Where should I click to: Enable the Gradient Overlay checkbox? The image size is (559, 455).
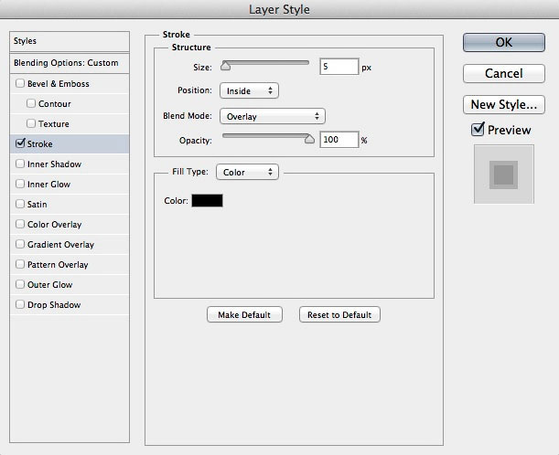pos(20,244)
